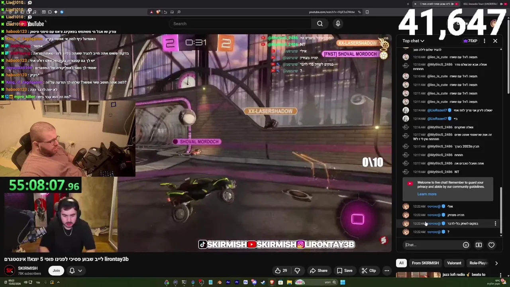Save the video to a playlist

pos(345,271)
